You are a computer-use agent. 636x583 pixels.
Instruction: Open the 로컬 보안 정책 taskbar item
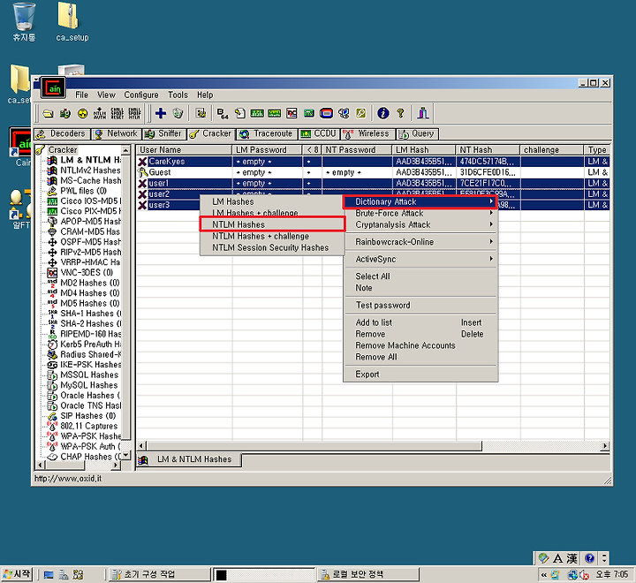(367, 574)
